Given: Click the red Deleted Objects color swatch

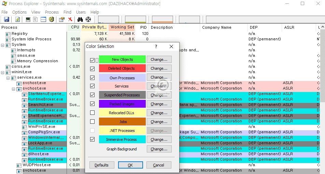Looking at the screenshot, I should (122, 68).
